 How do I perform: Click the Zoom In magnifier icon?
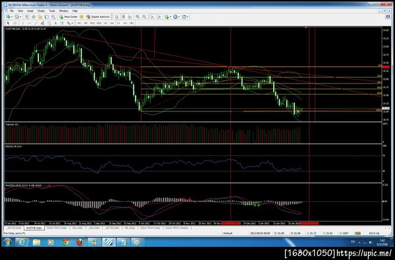coord(138,17)
